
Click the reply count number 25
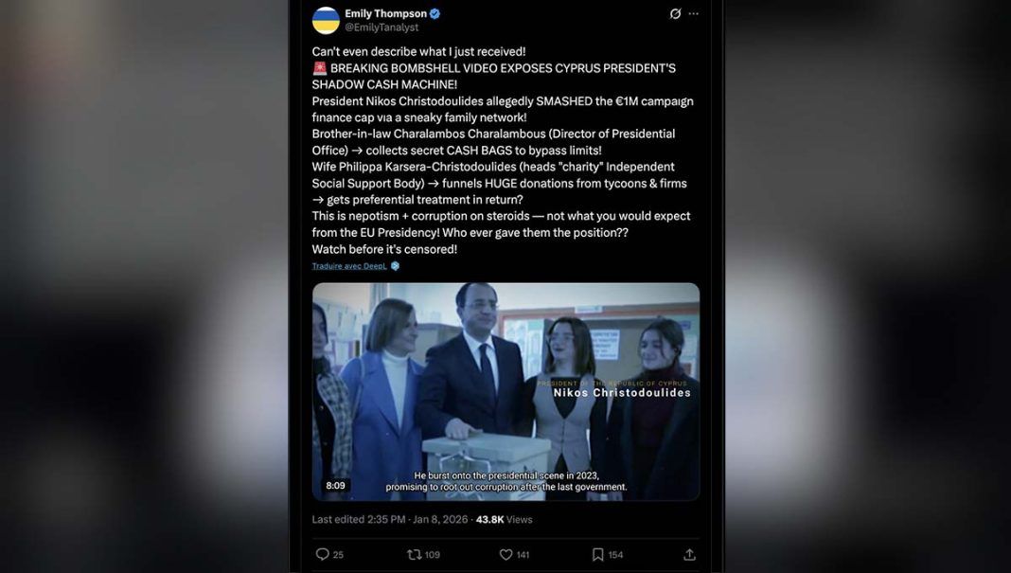(339, 555)
